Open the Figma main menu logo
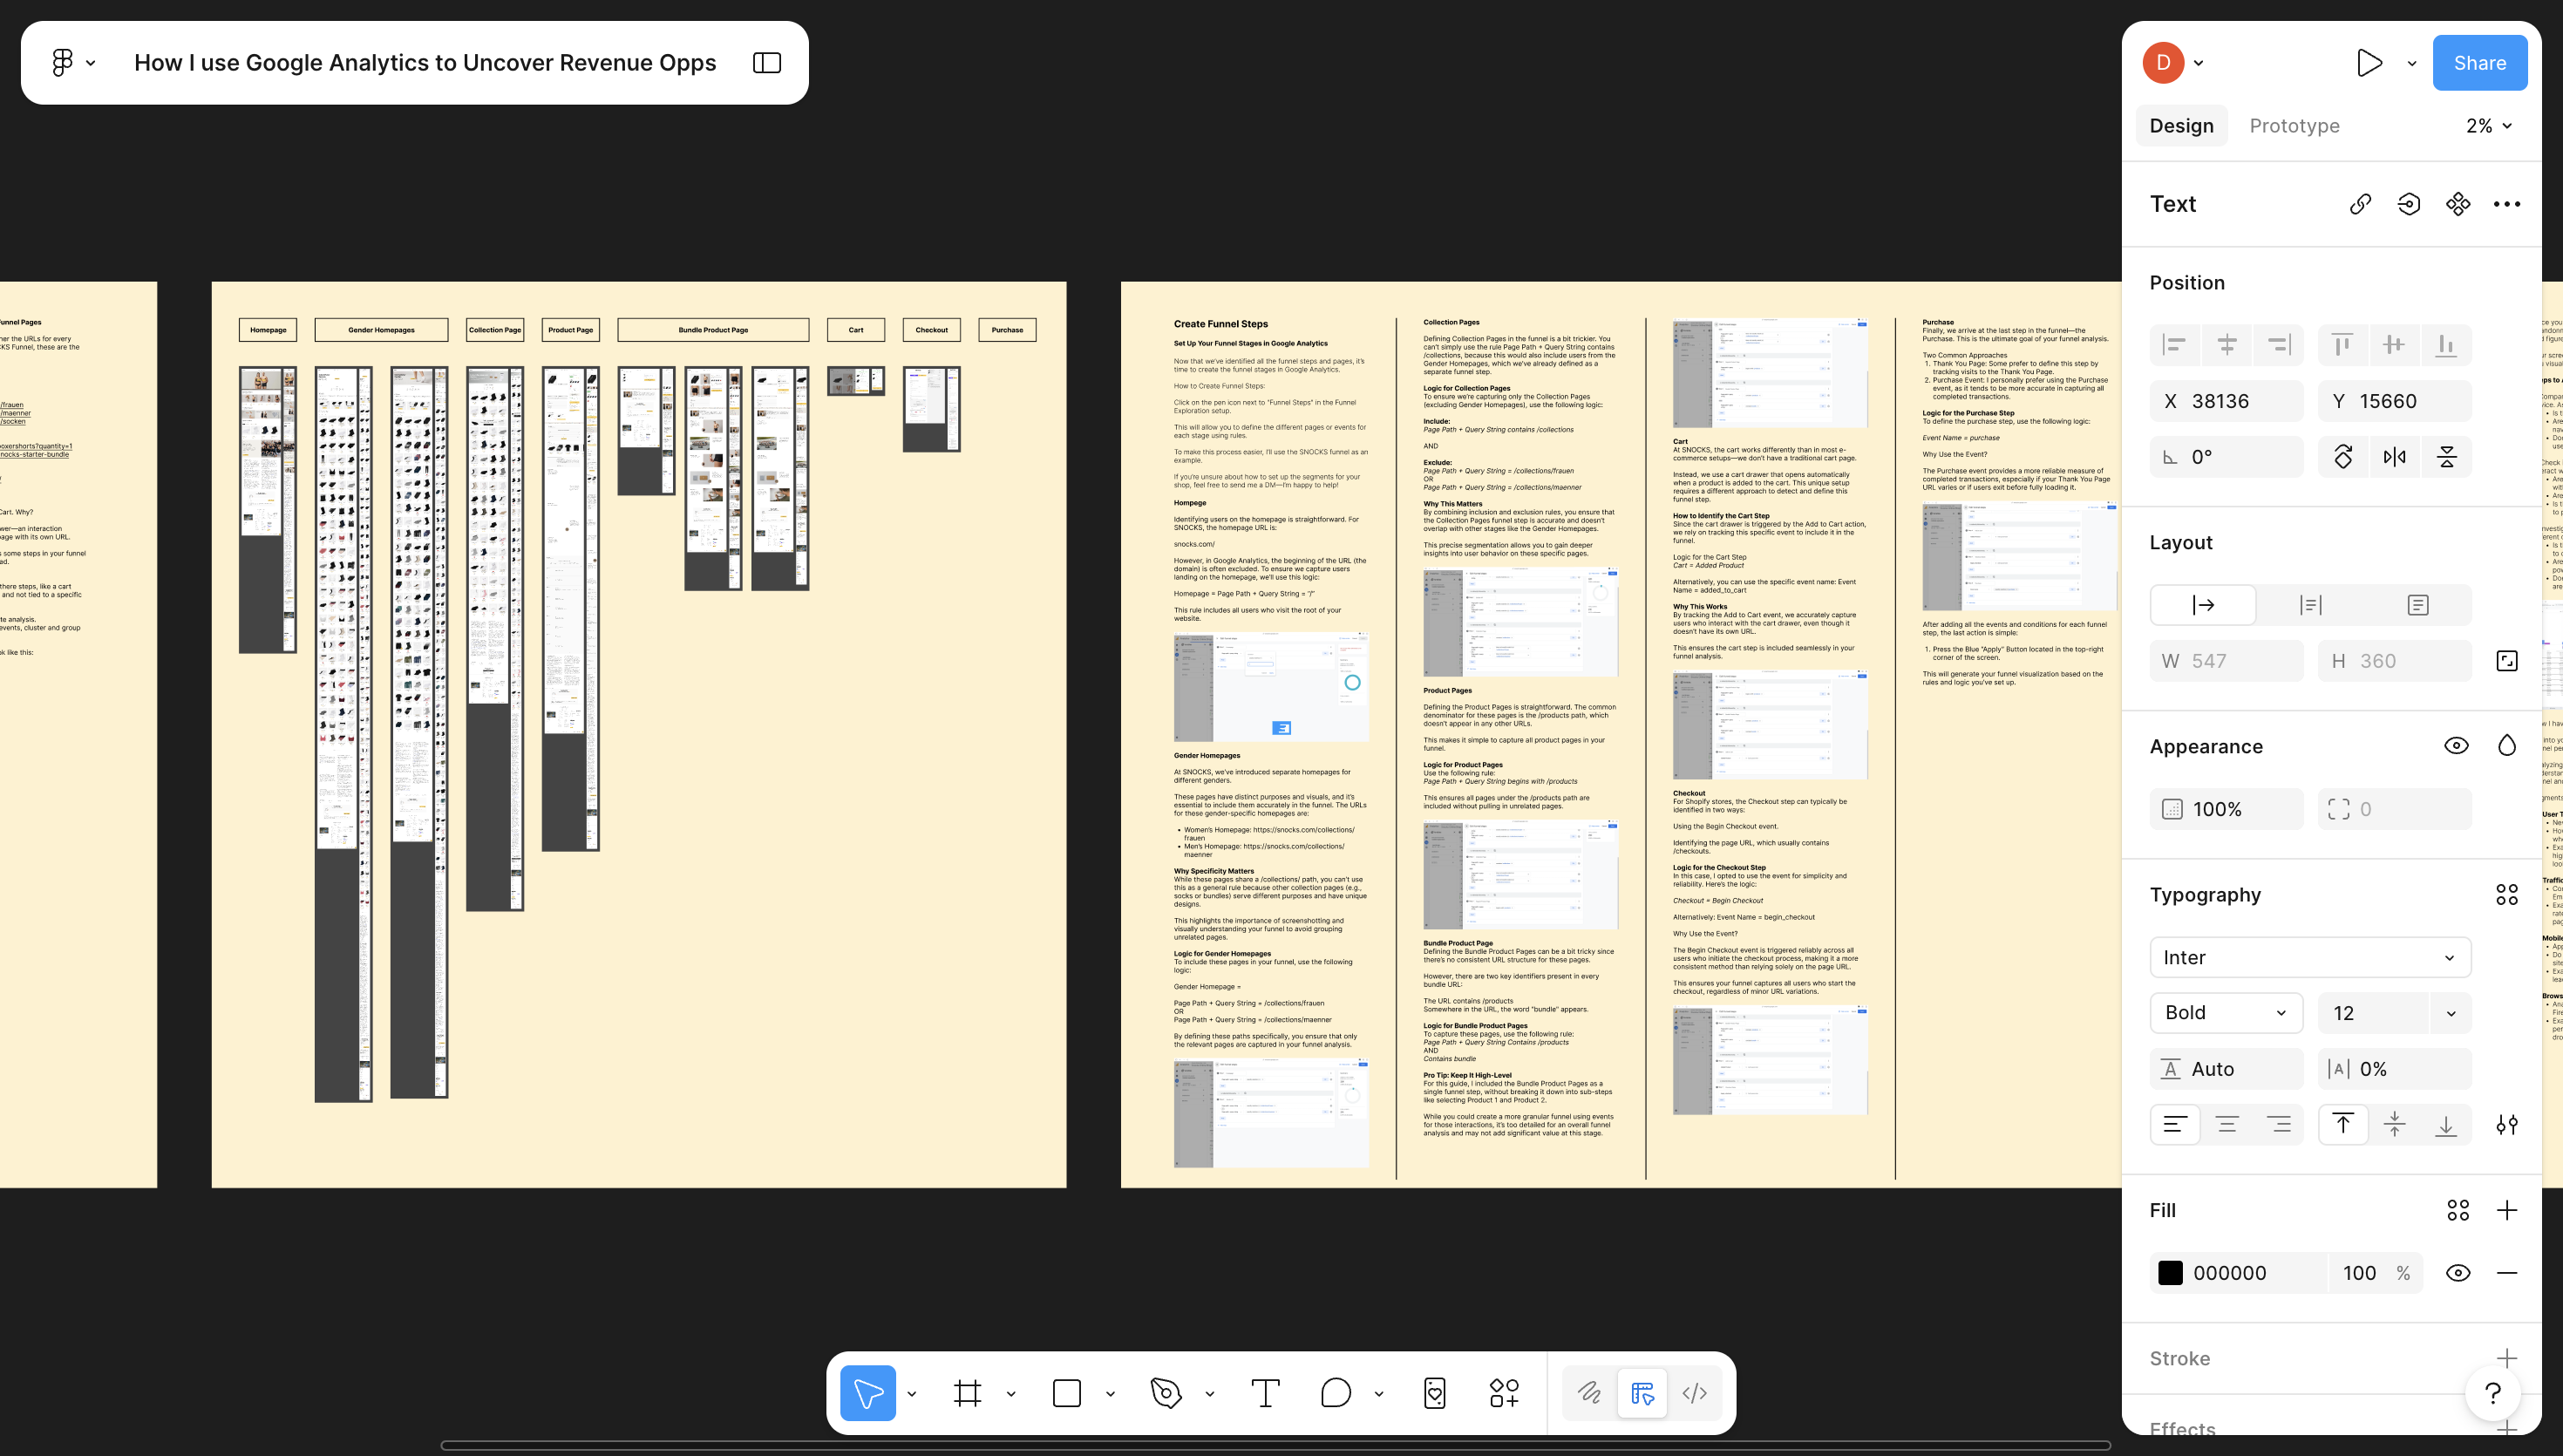 [x=62, y=63]
